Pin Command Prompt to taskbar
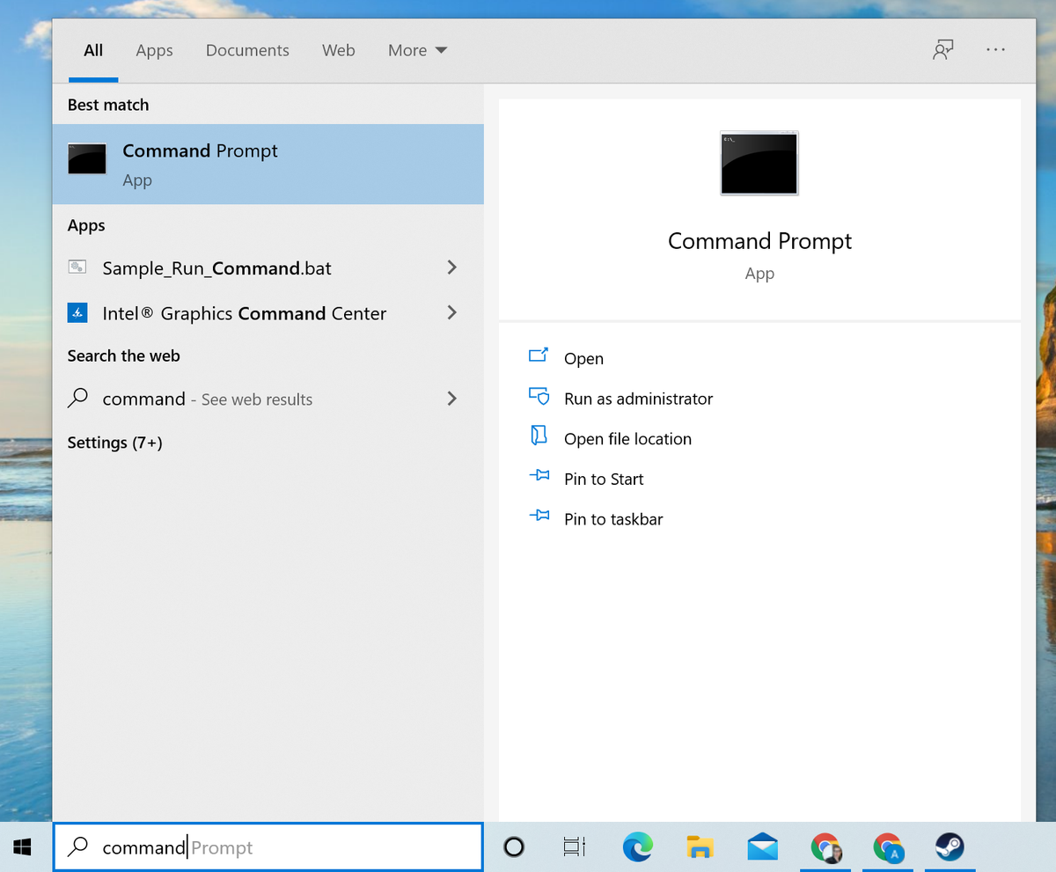Screen dimensions: 1056x872 [x=613, y=519]
